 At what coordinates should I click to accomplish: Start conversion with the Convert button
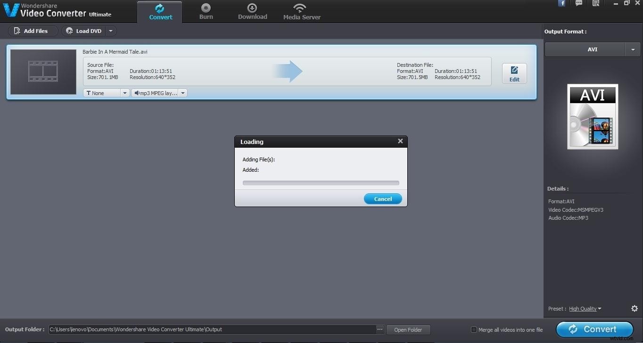coord(594,329)
